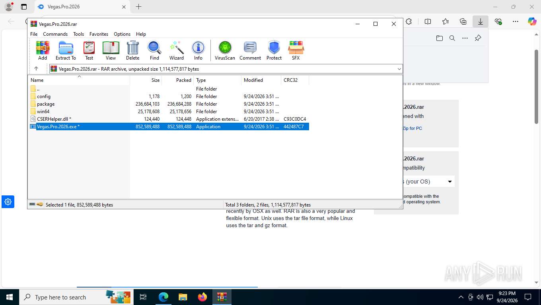Sort by the Name column header
The height and width of the screenshot is (305, 541).
tap(79, 80)
